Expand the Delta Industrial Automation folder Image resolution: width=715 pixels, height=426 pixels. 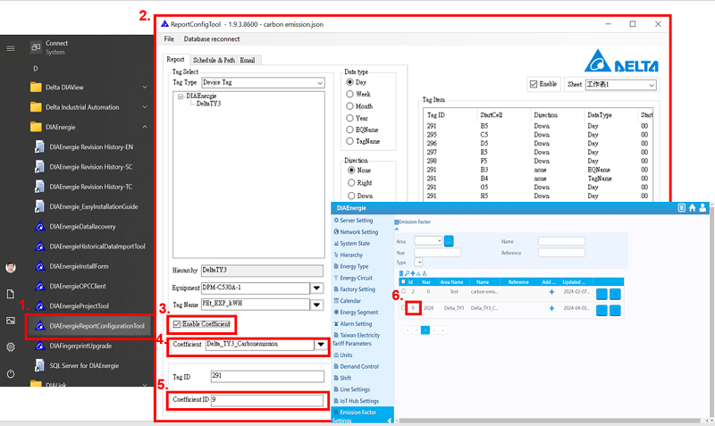pyautogui.click(x=145, y=107)
